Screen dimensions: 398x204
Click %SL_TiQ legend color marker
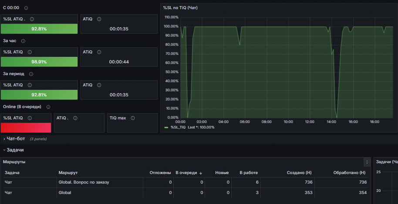click(x=166, y=127)
